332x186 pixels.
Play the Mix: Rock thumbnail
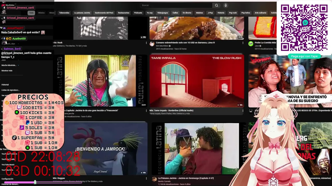pyautogui.click(x=100, y=28)
